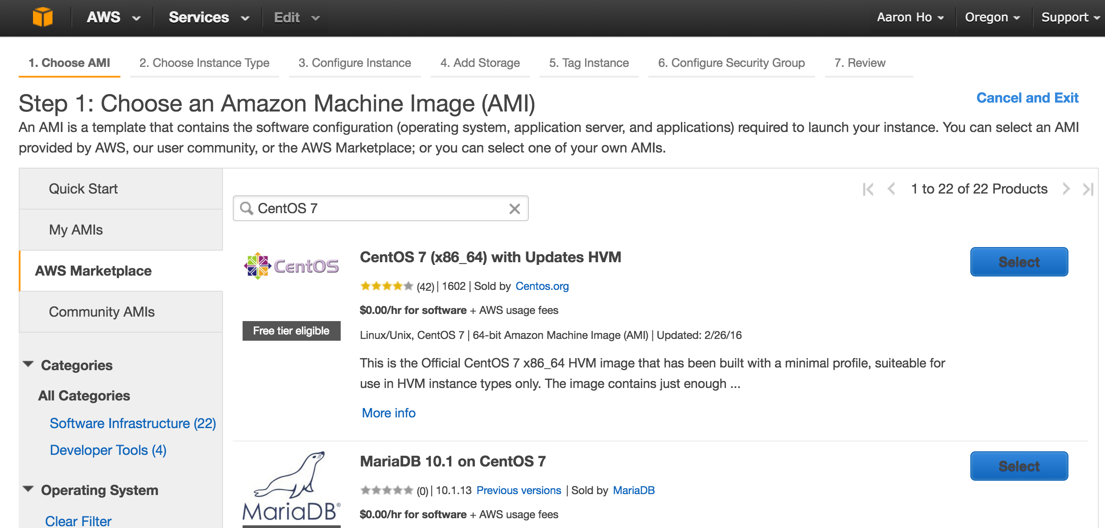This screenshot has height=528, width=1105.
Task: Select the MariaDB 10.1 on CentOS 7 AMI
Action: [1019, 466]
